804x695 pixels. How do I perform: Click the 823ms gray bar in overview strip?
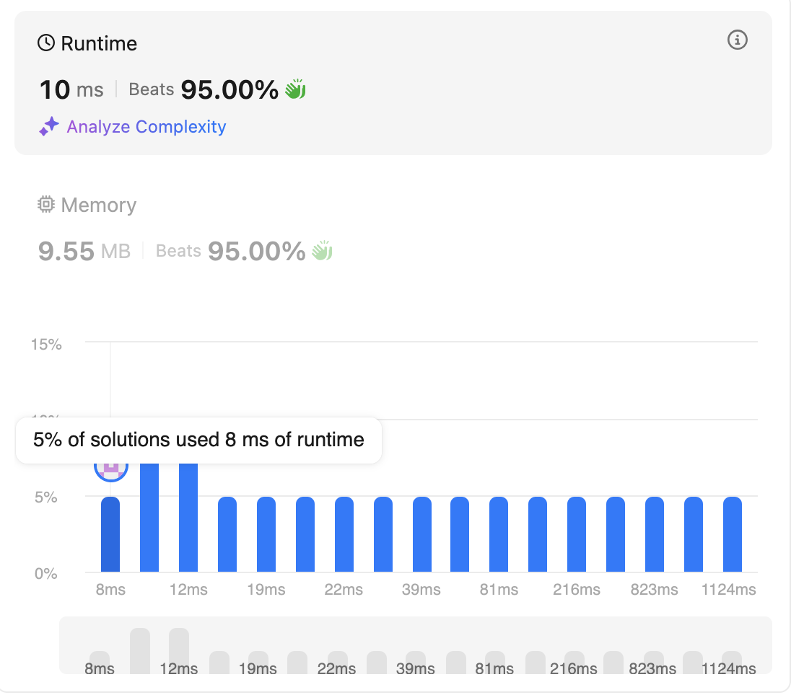(654, 659)
